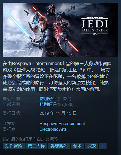Select the 类魂系列 tag
The height and width of the screenshot is (155, 121).
[59, 146]
